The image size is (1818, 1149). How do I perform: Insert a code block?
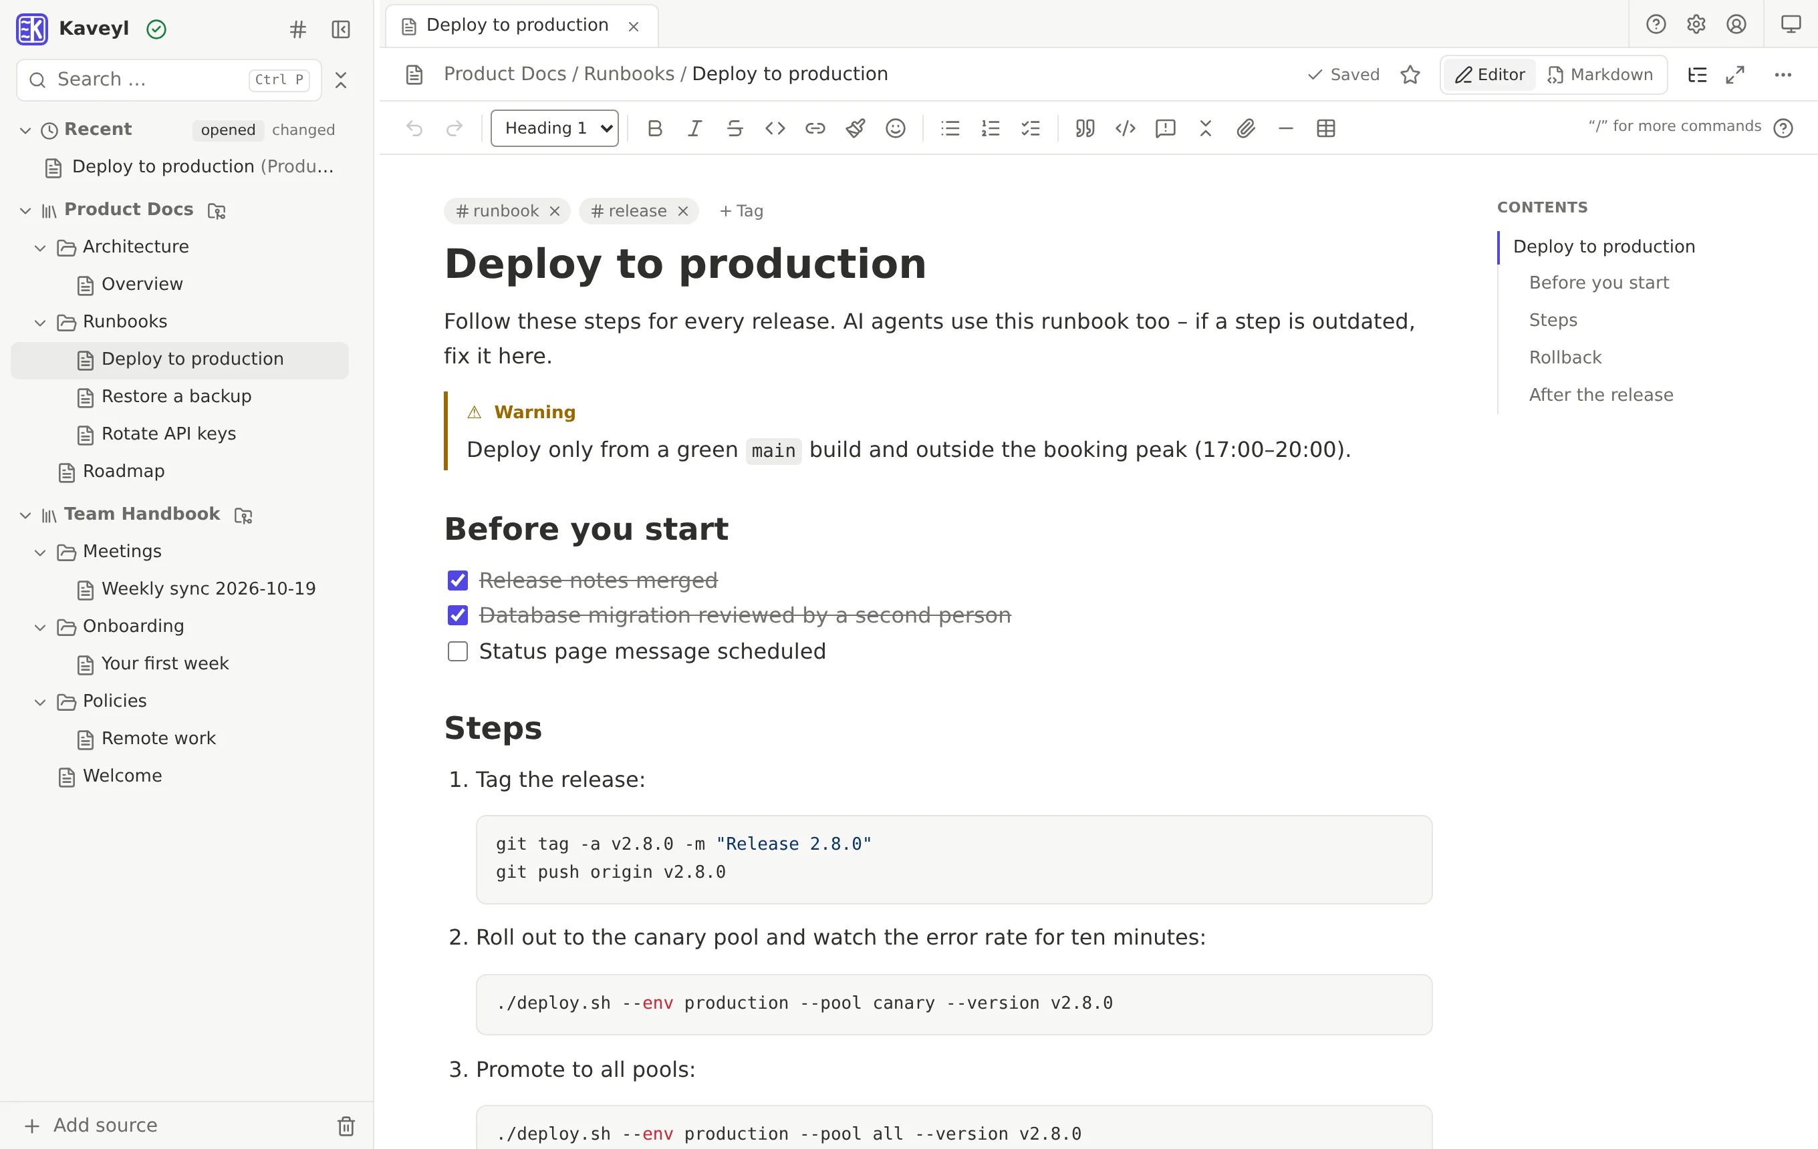coord(1125,128)
